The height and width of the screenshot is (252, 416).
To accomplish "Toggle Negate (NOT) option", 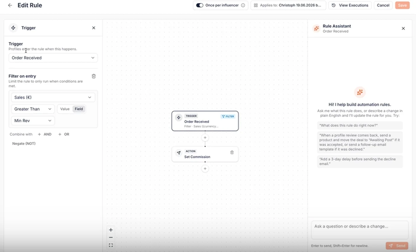I will click(24, 144).
